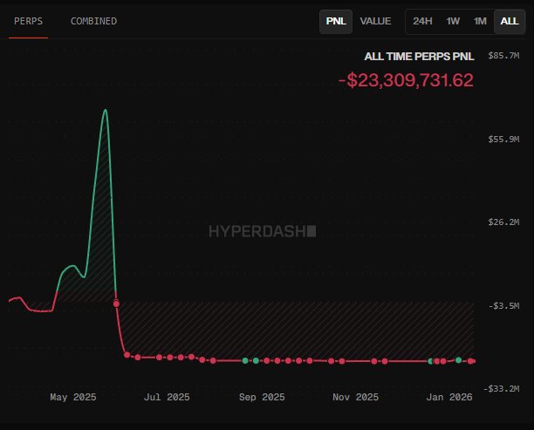The width and height of the screenshot is (534, 430).
Task: Click the green dot nearest Jan 2026
Action: point(458,359)
